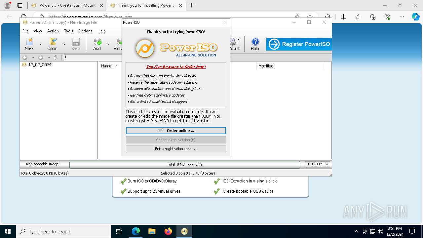
Task: Click the Register PowerISO banner
Action: [x=299, y=44]
